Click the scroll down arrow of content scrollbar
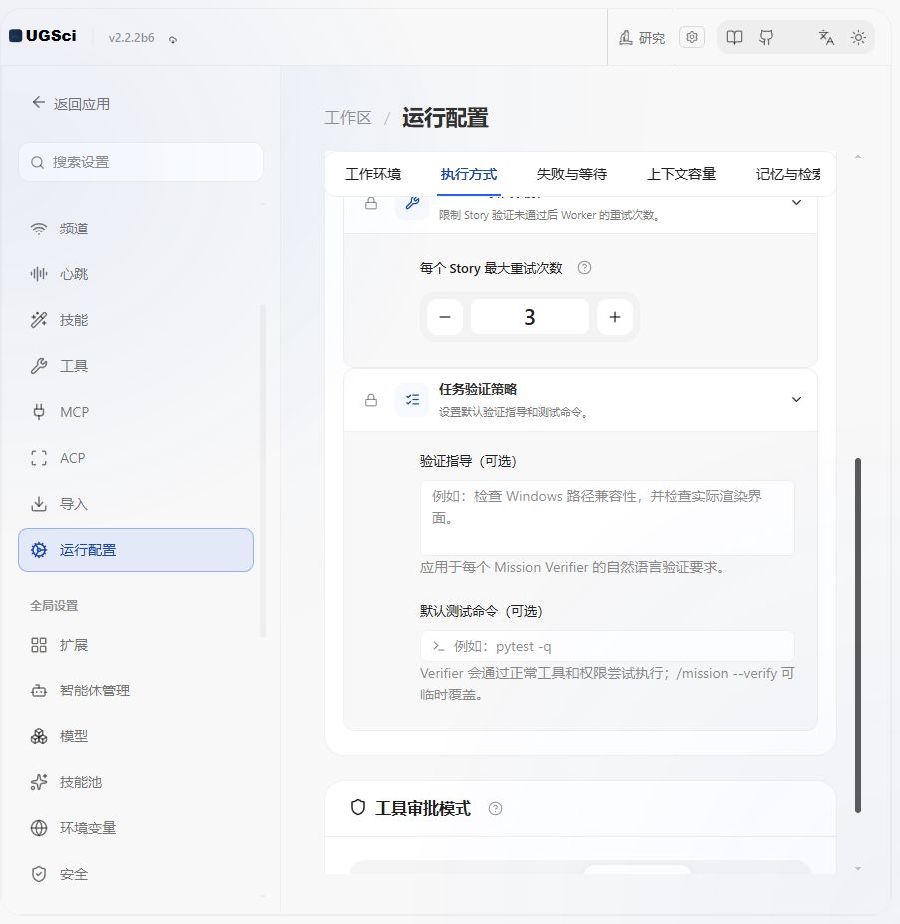The width and height of the screenshot is (900, 924). coord(858,868)
